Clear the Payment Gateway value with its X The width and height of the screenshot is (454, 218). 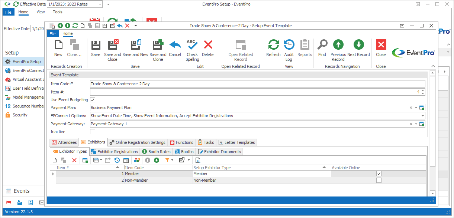click(411, 124)
